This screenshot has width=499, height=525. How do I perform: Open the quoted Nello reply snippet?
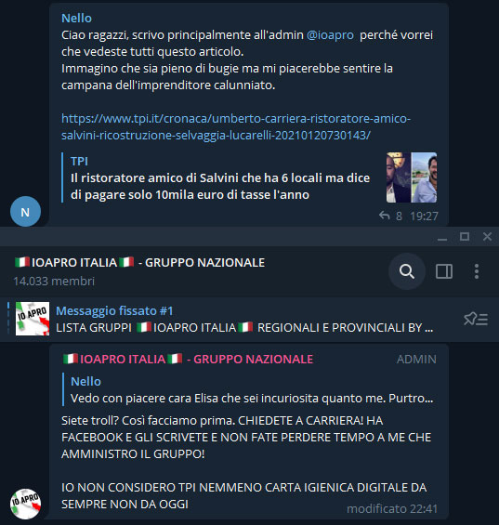[249, 389]
